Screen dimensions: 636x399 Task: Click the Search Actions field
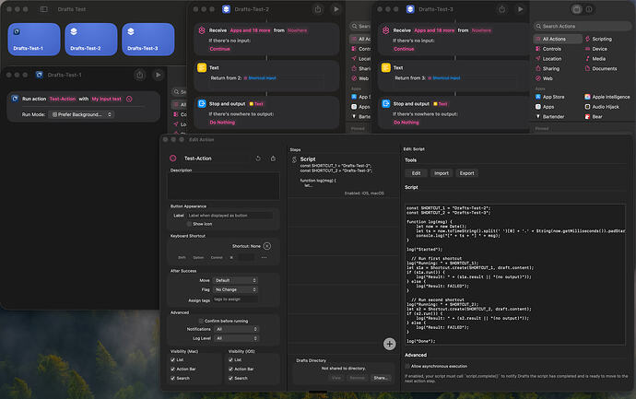pyautogui.click(x=581, y=26)
